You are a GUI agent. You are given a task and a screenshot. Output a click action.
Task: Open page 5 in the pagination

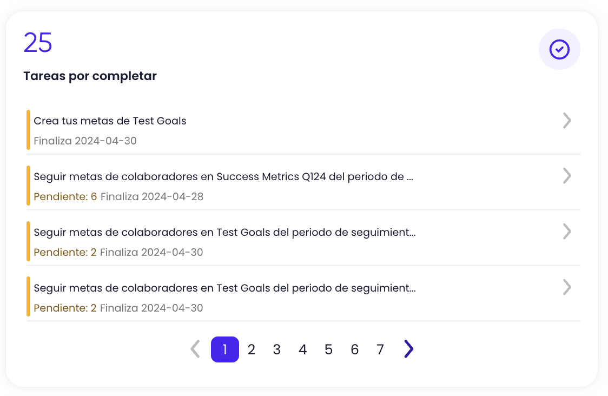point(328,349)
